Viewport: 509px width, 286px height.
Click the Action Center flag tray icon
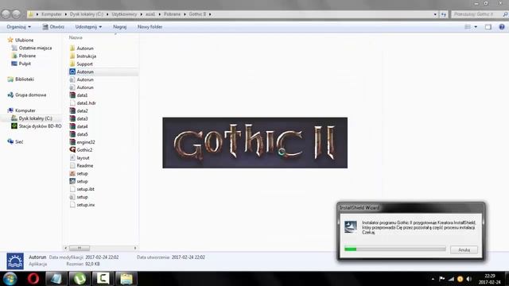(442, 279)
